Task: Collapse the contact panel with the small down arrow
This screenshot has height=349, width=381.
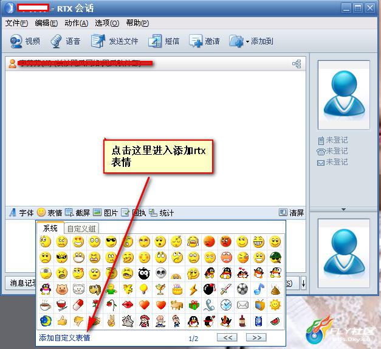Action: click(x=343, y=209)
